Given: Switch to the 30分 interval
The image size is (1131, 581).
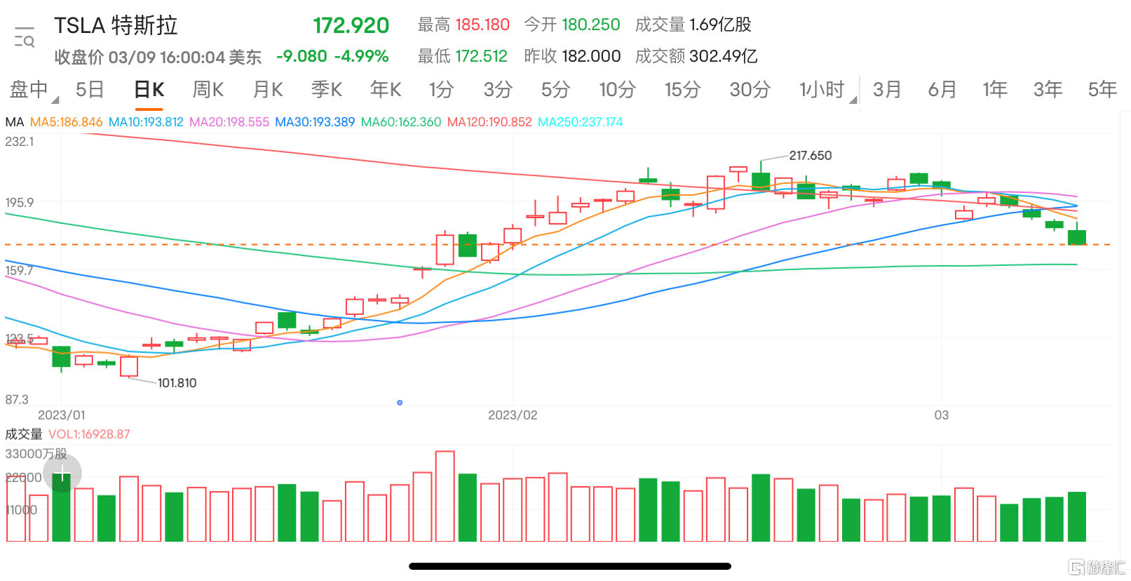Looking at the screenshot, I should 750,90.
